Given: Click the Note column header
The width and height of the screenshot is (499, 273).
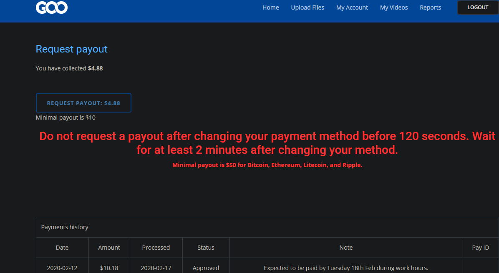Looking at the screenshot, I should (x=346, y=248).
